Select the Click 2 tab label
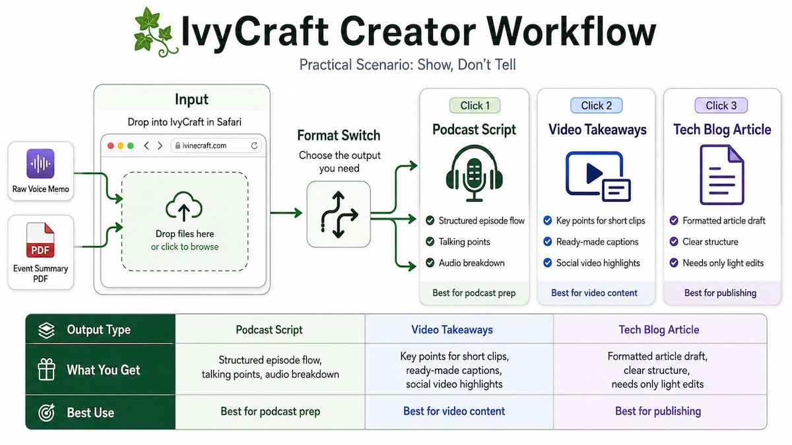 coord(596,105)
